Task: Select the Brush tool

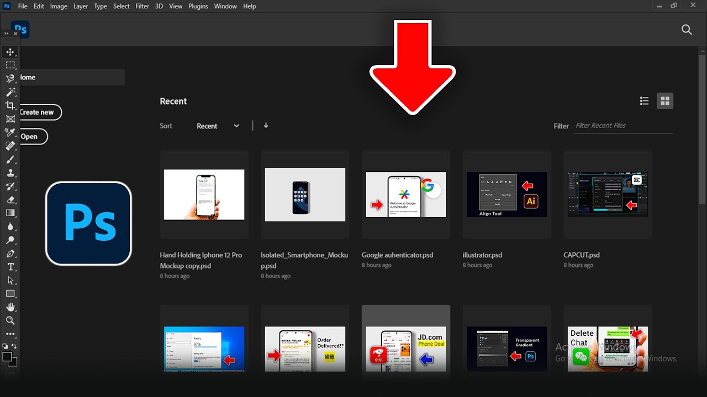Action: pyautogui.click(x=10, y=159)
